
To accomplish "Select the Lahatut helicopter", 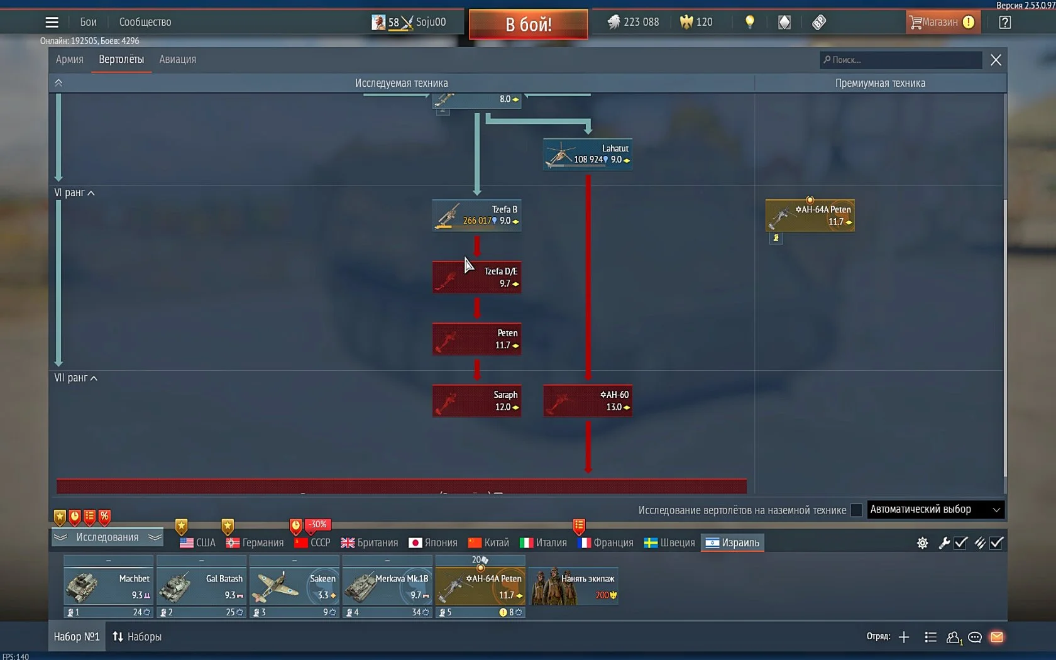I will (x=588, y=154).
